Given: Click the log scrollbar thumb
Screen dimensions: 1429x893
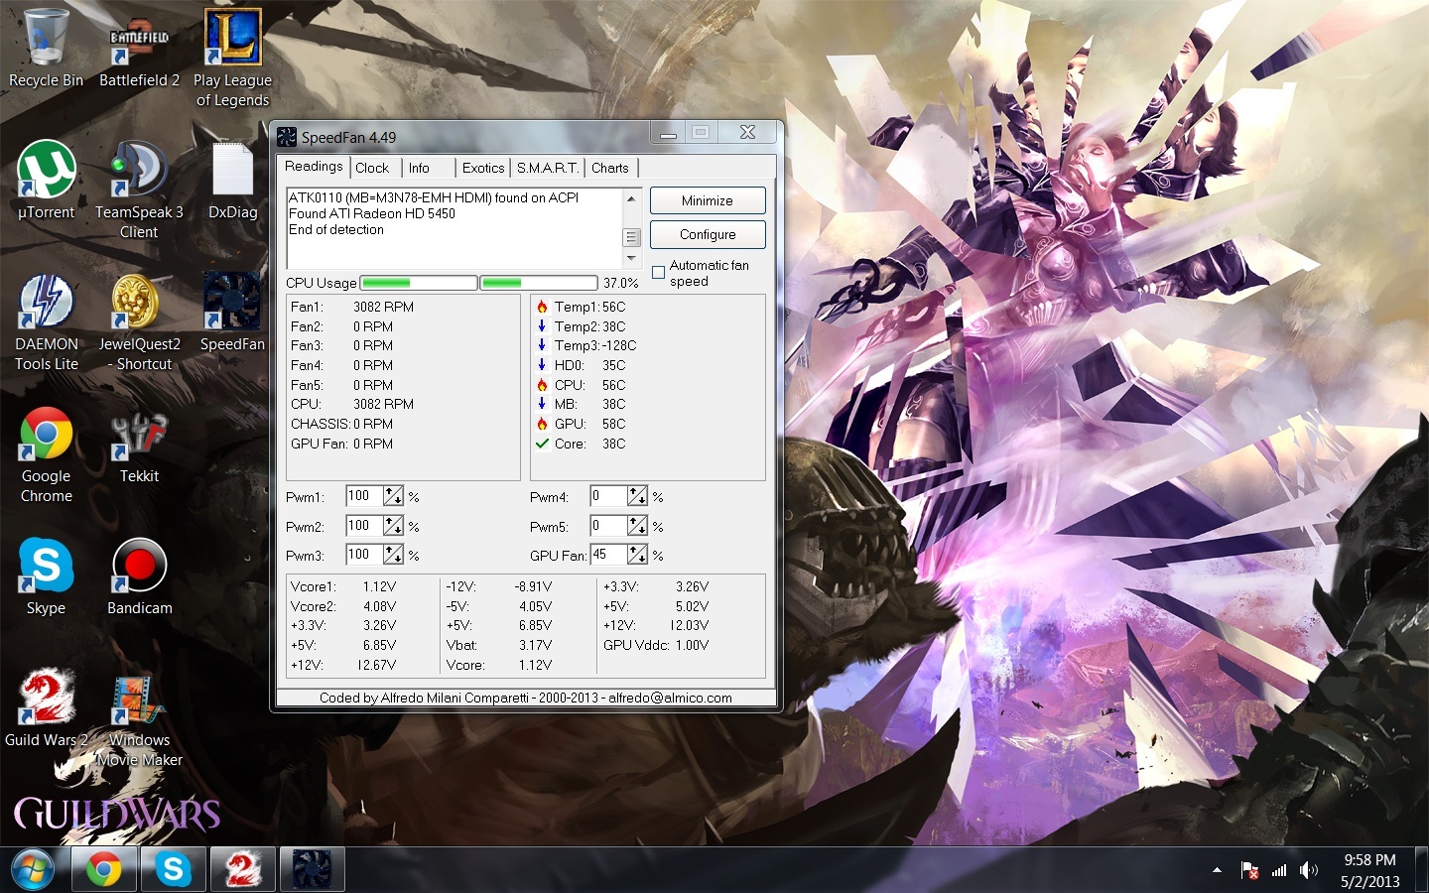Looking at the screenshot, I should (631, 237).
